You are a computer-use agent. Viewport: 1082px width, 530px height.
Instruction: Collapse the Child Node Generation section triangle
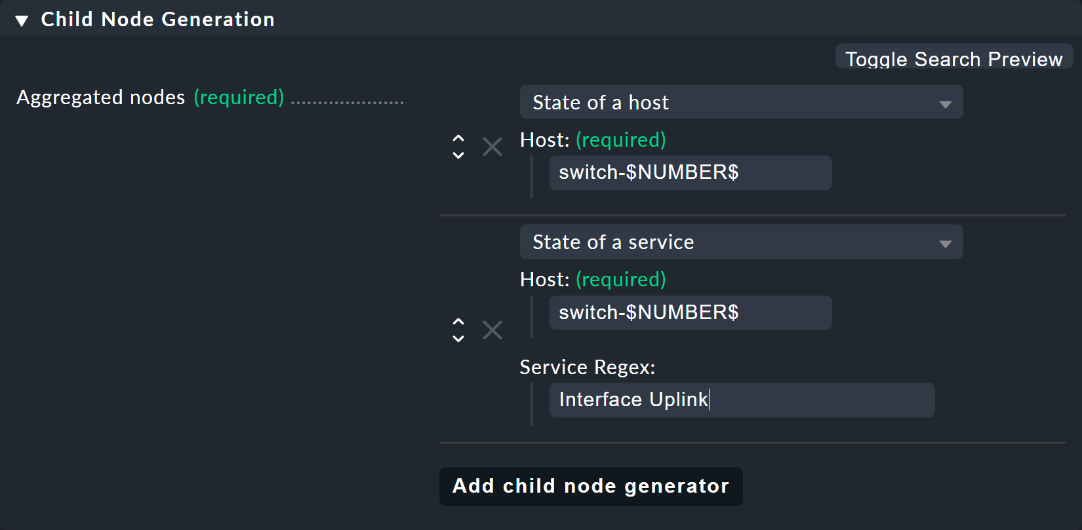[x=22, y=20]
